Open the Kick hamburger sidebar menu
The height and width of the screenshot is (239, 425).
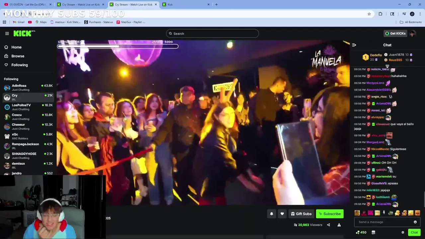coord(7,34)
